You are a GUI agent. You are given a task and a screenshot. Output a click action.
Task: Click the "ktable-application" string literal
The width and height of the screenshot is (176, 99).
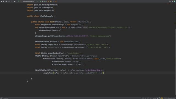100,36
